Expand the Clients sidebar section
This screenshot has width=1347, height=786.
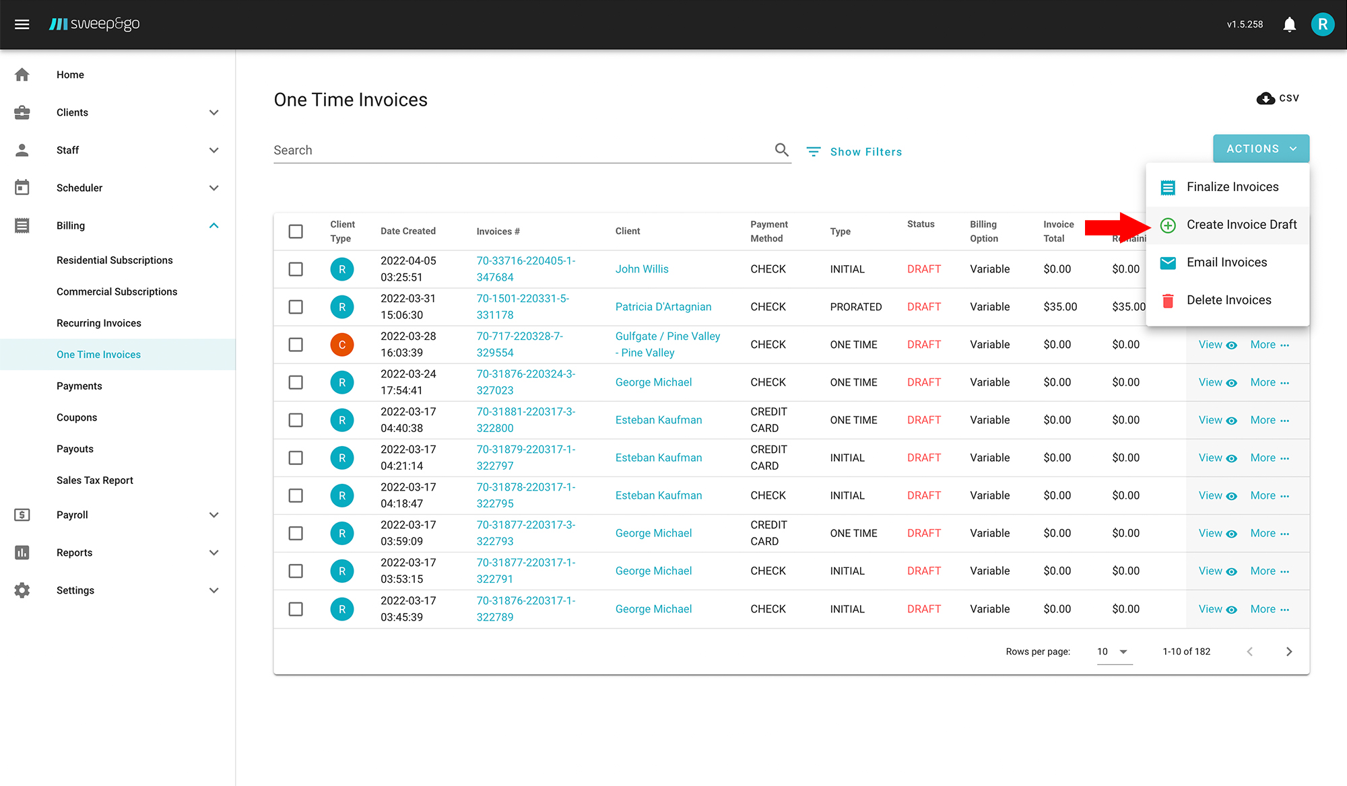click(x=213, y=112)
